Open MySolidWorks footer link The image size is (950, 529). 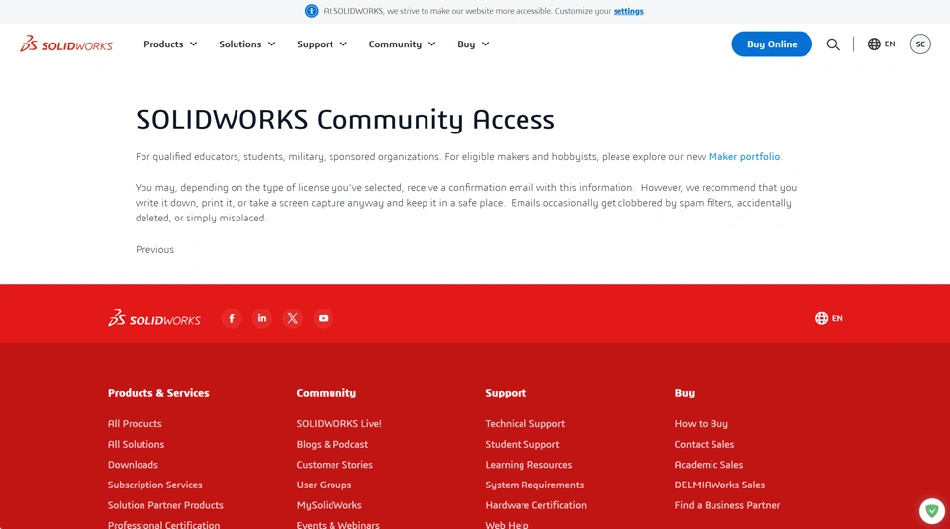click(329, 505)
